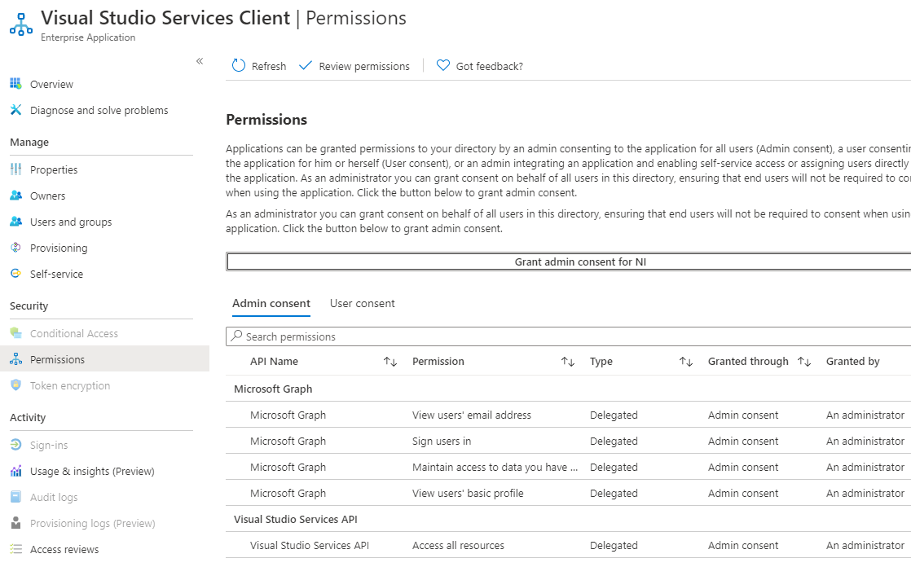
Task: Click the Review permissions checkmark icon
Action: pyautogui.click(x=306, y=66)
